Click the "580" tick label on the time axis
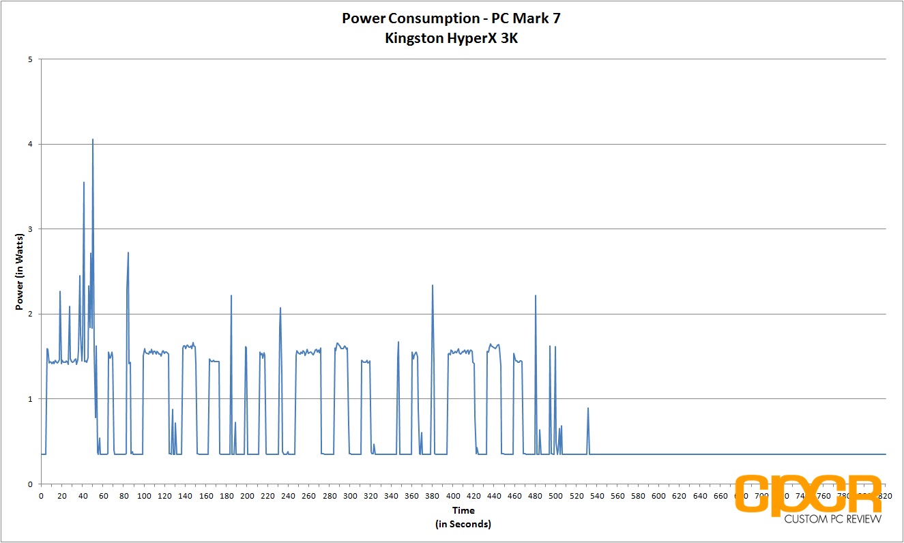904x543 pixels. click(x=638, y=496)
